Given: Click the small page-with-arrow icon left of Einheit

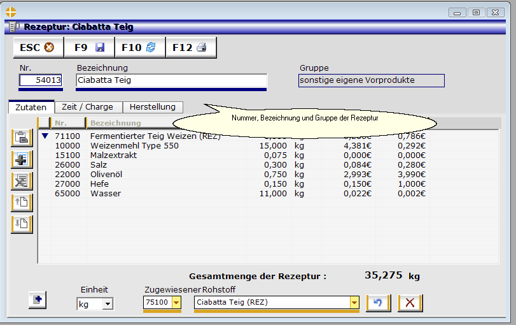Looking at the screenshot, I should 37,300.
